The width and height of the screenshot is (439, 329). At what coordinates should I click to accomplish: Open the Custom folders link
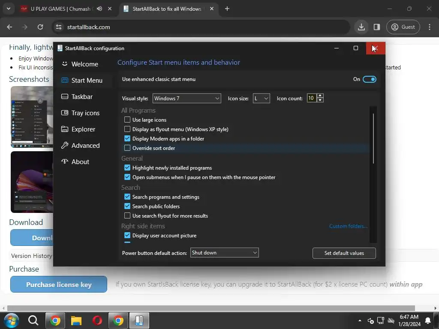(348, 226)
